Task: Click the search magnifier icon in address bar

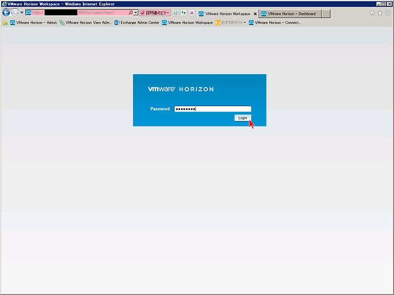Action: click(x=131, y=12)
